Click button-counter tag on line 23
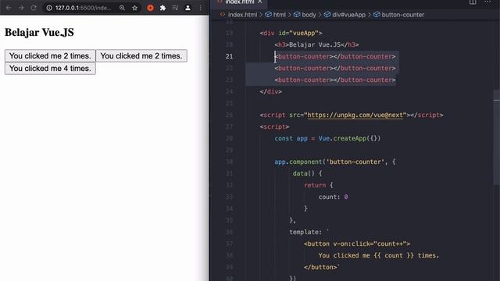Image resolution: width=500 pixels, height=281 pixels. click(335, 80)
